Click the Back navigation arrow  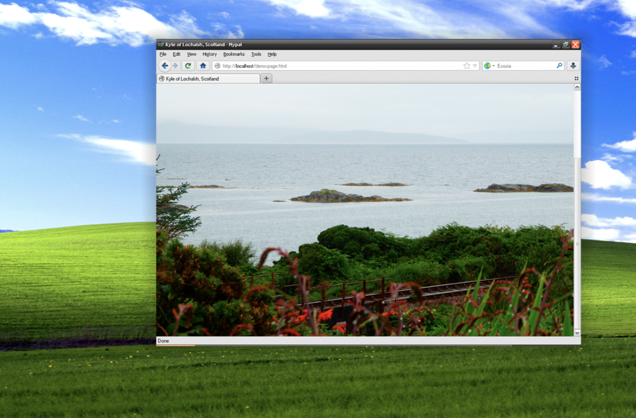pos(165,65)
